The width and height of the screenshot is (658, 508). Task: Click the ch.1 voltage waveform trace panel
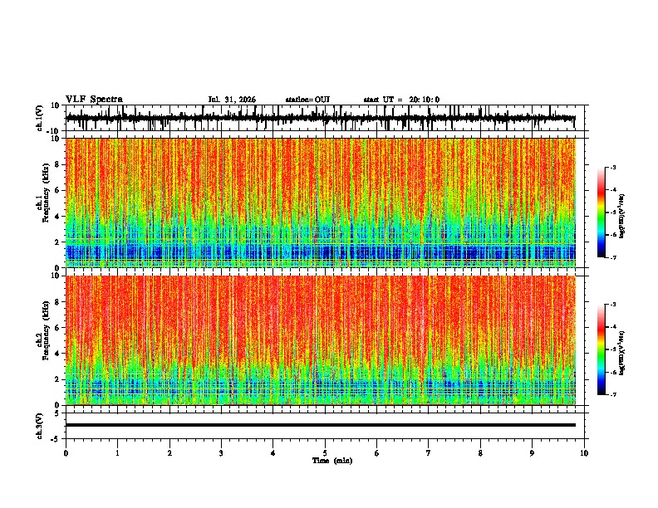coord(325,118)
